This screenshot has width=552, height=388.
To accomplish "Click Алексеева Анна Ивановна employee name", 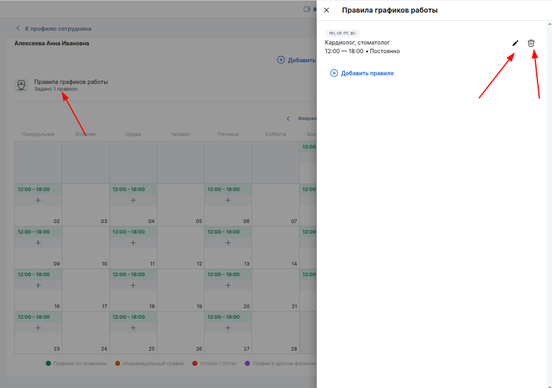I will coord(52,43).
